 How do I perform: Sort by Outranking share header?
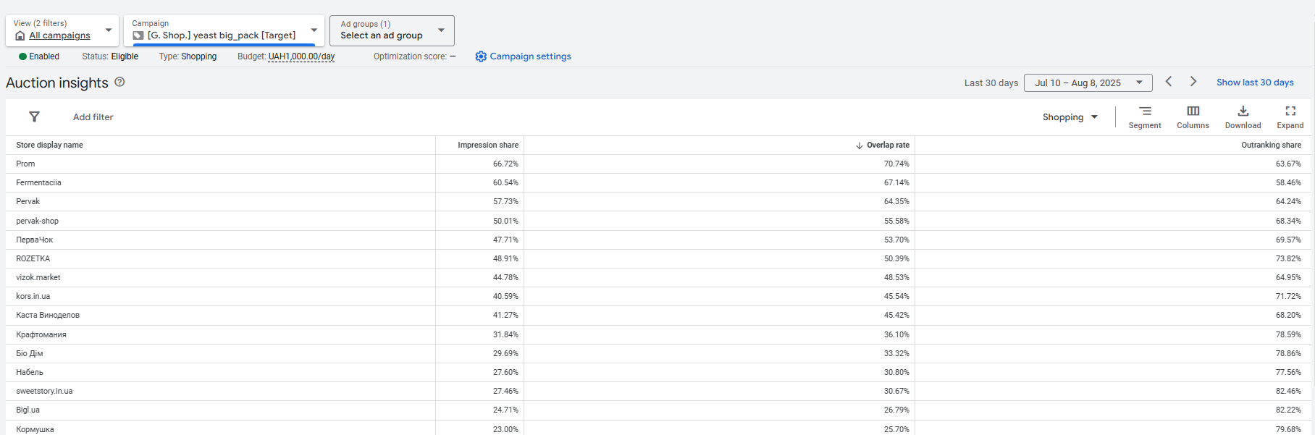pos(1271,145)
